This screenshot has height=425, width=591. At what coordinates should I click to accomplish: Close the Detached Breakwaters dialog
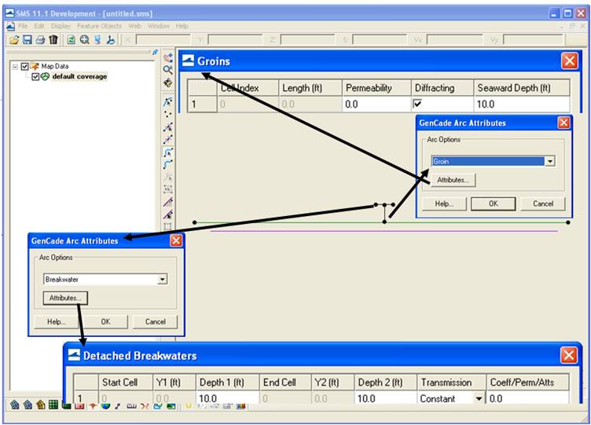(x=569, y=355)
